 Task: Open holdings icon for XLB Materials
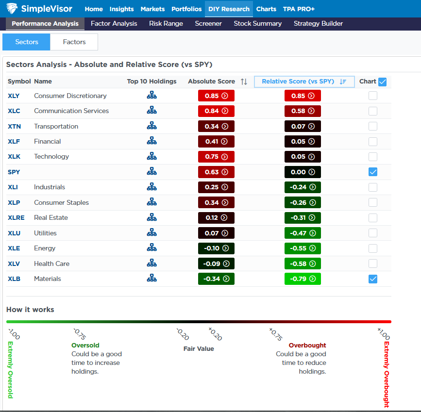tap(152, 279)
